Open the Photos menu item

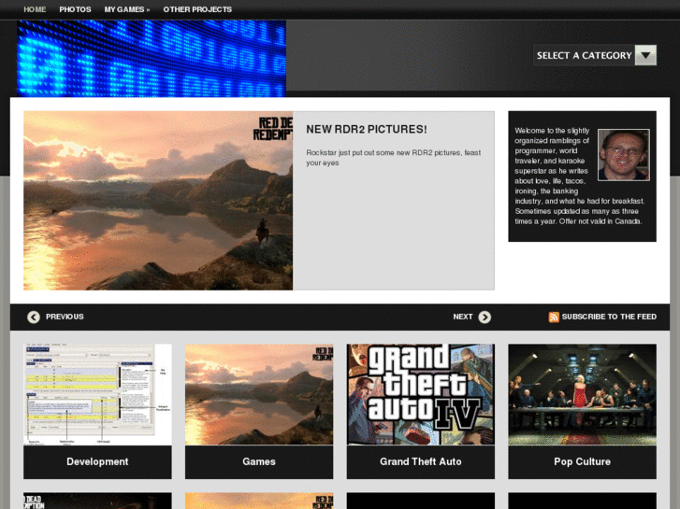(x=75, y=9)
